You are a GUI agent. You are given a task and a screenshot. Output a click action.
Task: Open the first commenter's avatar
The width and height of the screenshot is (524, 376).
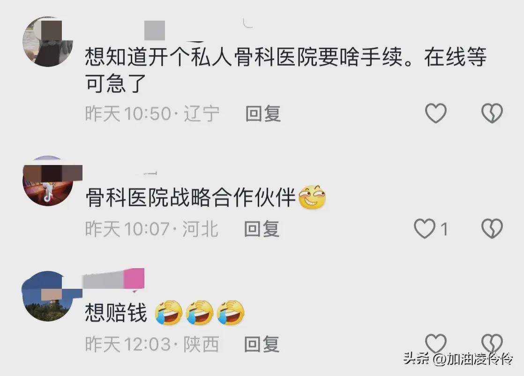[47, 41]
